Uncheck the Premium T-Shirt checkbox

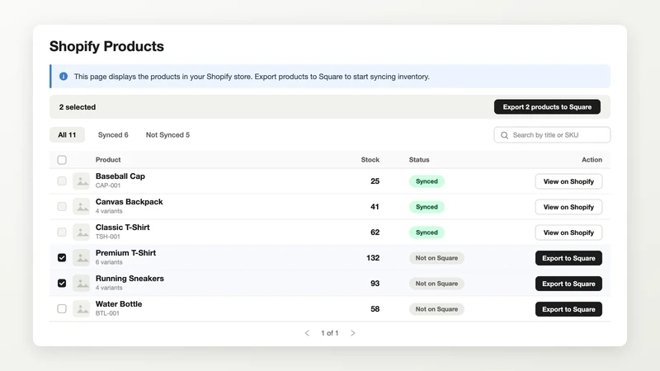pos(62,258)
